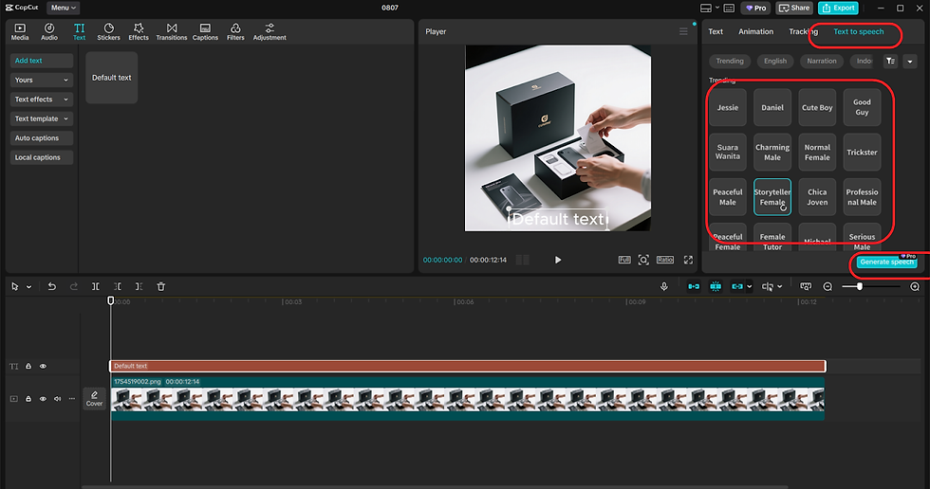This screenshot has height=489, width=930.
Task: Open the Ratio setting in the player
Action: point(665,260)
